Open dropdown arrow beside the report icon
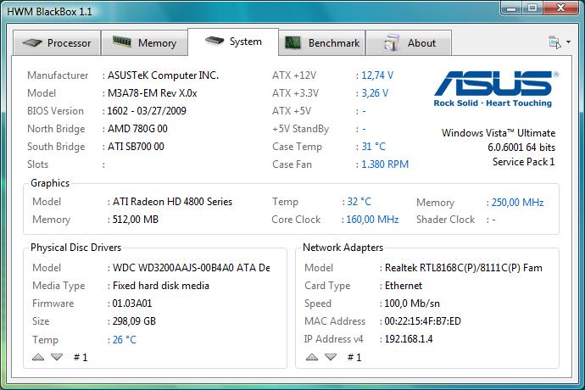Screen dimensions: 585x390 [x=568, y=42]
